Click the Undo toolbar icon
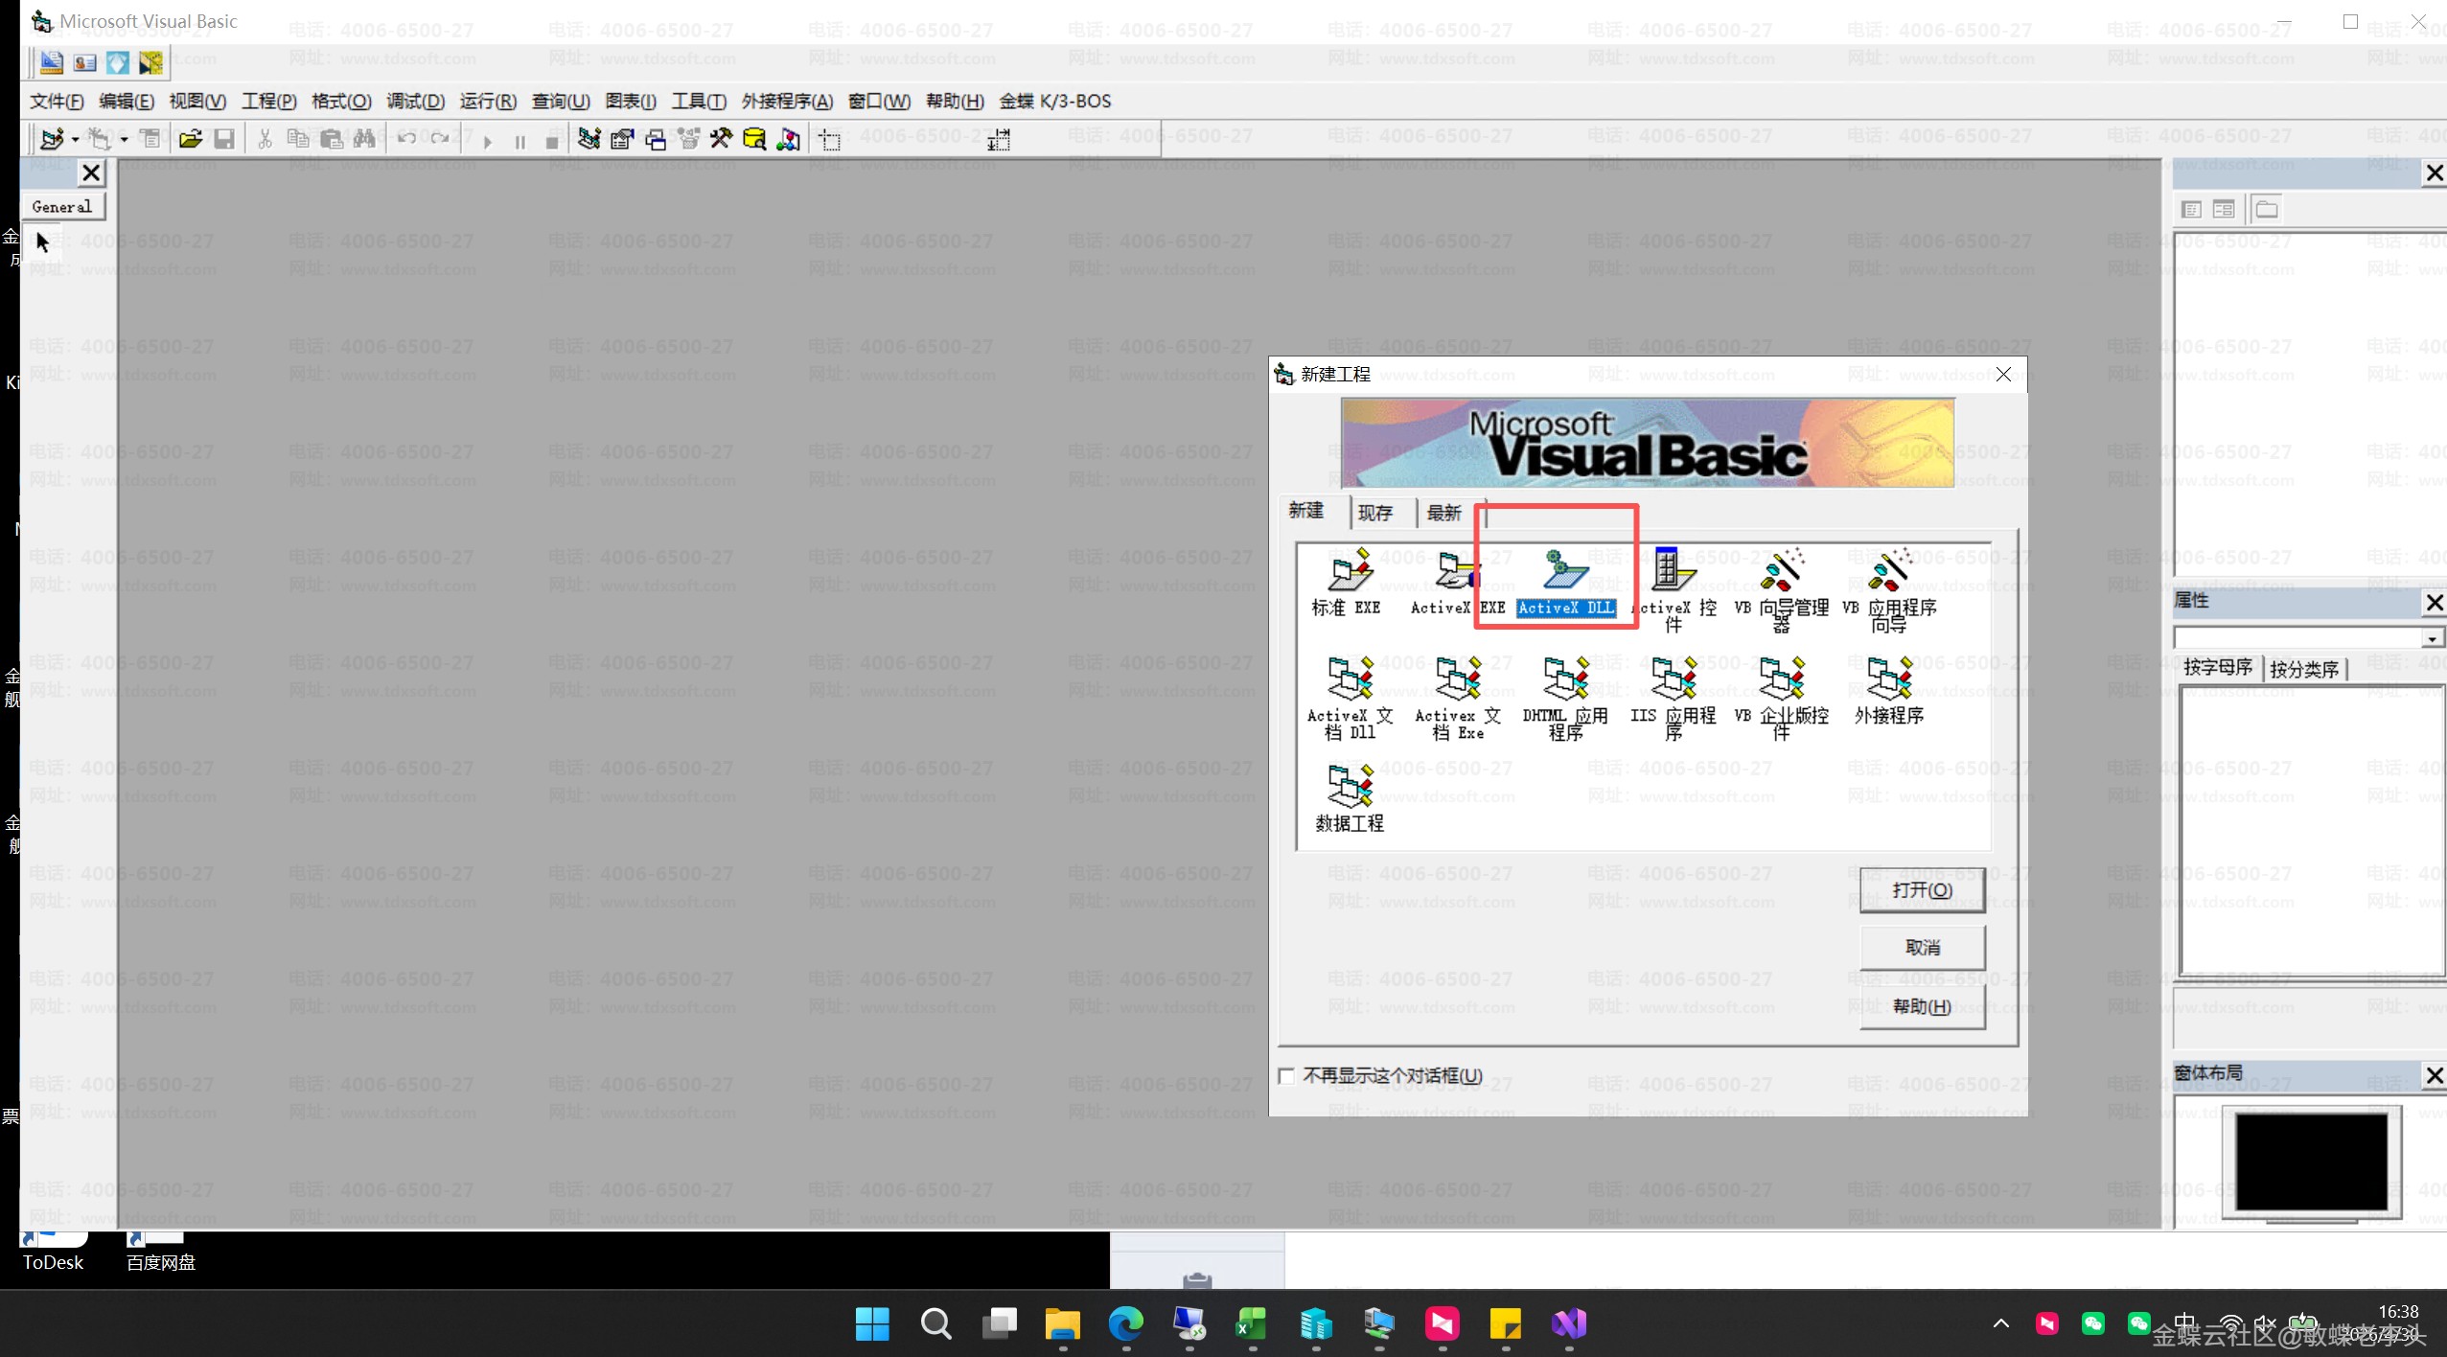This screenshot has width=2447, height=1357. pyautogui.click(x=406, y=140)
